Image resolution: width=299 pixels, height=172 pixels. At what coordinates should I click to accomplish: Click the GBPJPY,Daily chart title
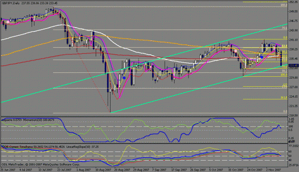click(x=11, y=3)
